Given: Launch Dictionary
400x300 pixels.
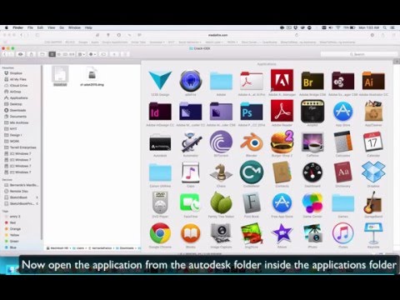Looking at the screenshot, I should click(x=342, y=172).
